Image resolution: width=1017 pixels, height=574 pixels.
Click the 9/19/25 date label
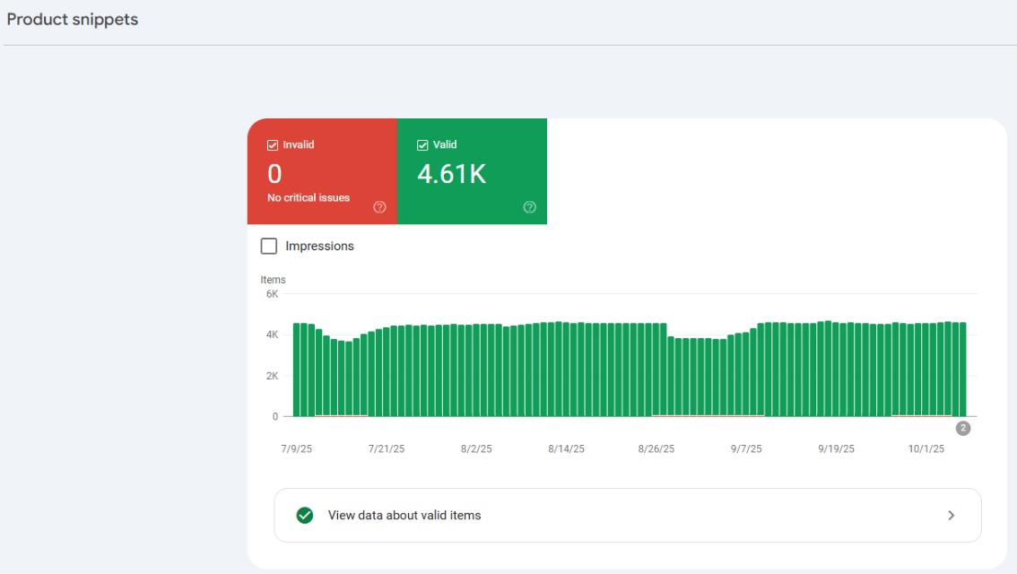coord(836,448)
